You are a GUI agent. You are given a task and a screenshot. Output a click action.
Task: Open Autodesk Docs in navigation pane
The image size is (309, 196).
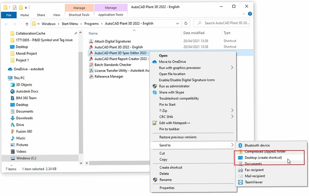pyautogui.click(x=27, y=91)
